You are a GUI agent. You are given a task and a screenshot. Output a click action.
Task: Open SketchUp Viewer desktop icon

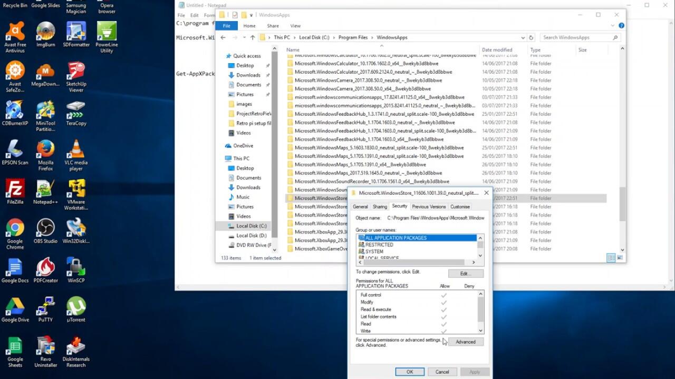[76, 77]
